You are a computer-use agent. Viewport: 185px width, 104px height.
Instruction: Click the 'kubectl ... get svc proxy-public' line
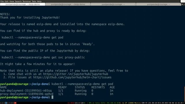(x=43, y=57)
